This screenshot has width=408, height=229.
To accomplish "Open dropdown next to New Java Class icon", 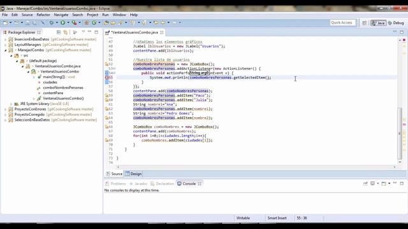I will point(99,23).
